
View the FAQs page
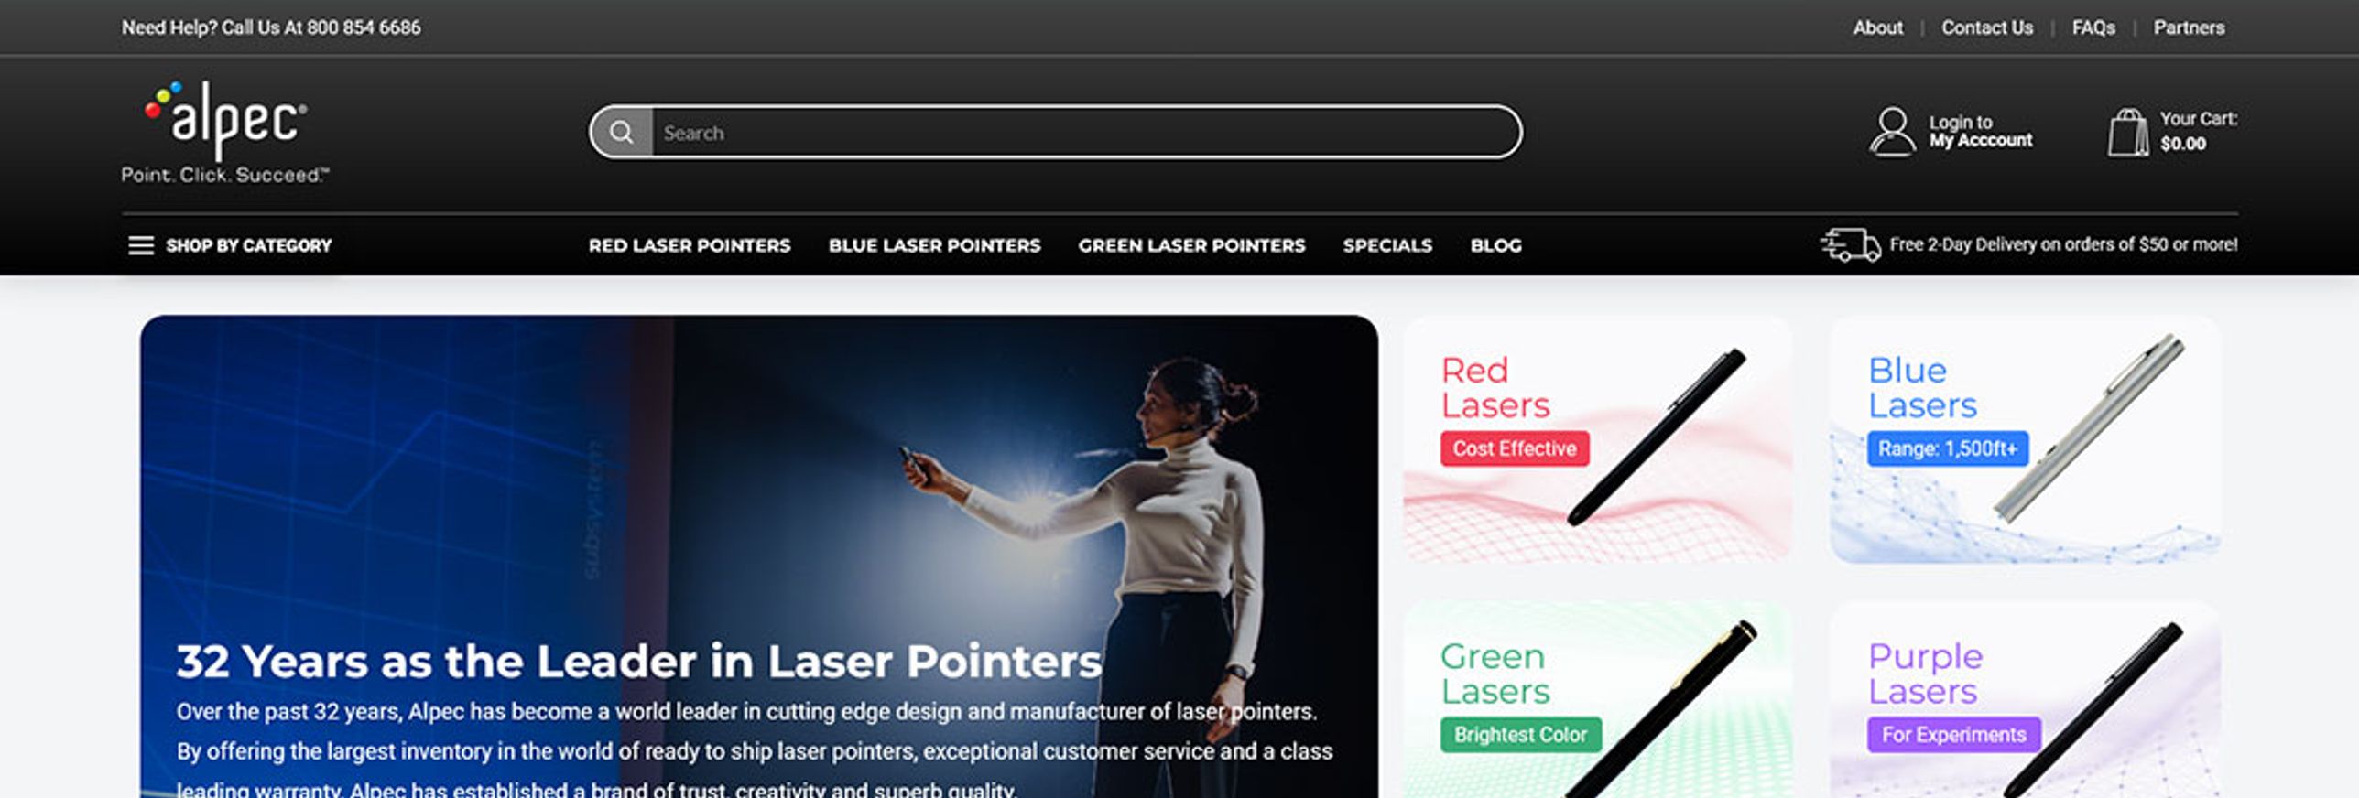(2093, 27)
